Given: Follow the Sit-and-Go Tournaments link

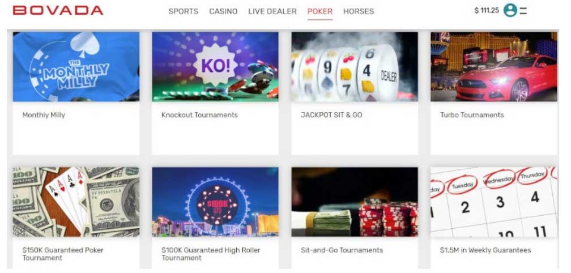Looking at the screenshot, I should (342, 250).
